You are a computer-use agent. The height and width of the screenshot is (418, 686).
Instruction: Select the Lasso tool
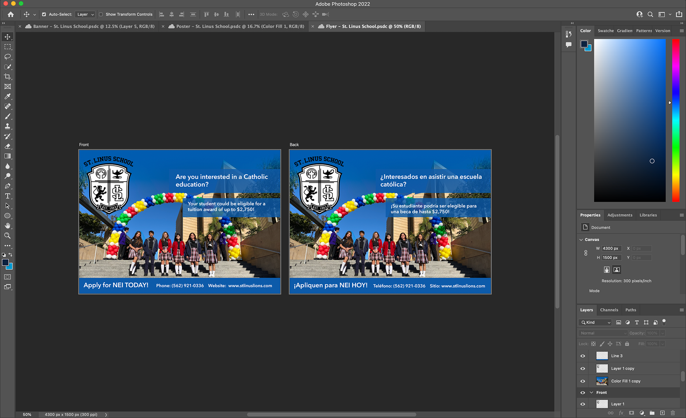(8, 57)
